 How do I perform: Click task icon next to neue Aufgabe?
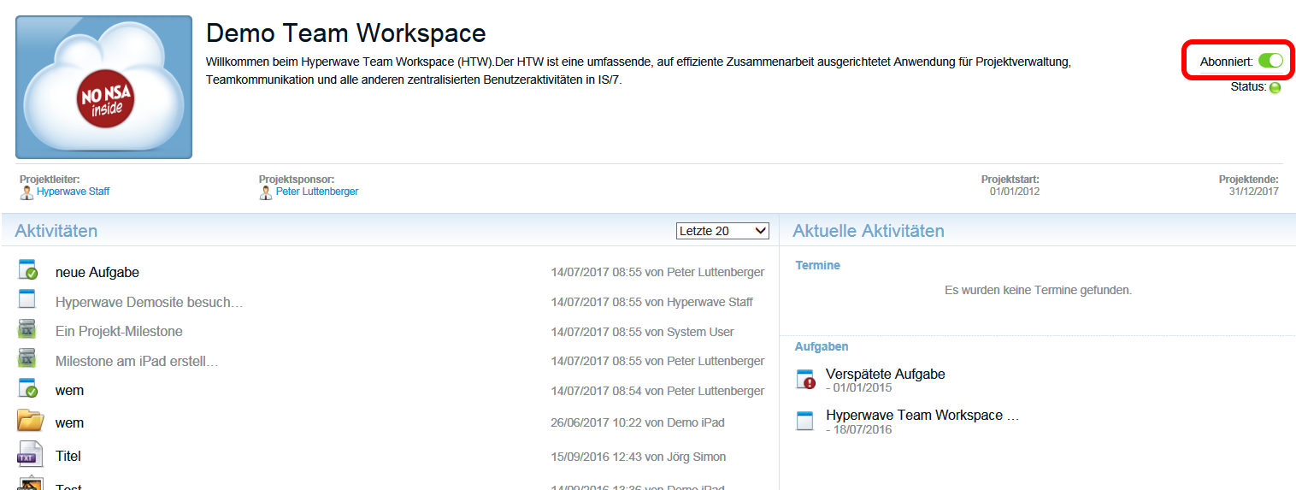tap(28, 269)
